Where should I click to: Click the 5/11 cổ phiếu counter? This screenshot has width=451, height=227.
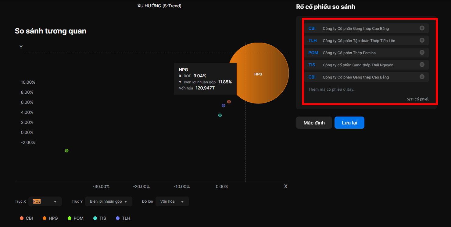(x=418, y=99)
